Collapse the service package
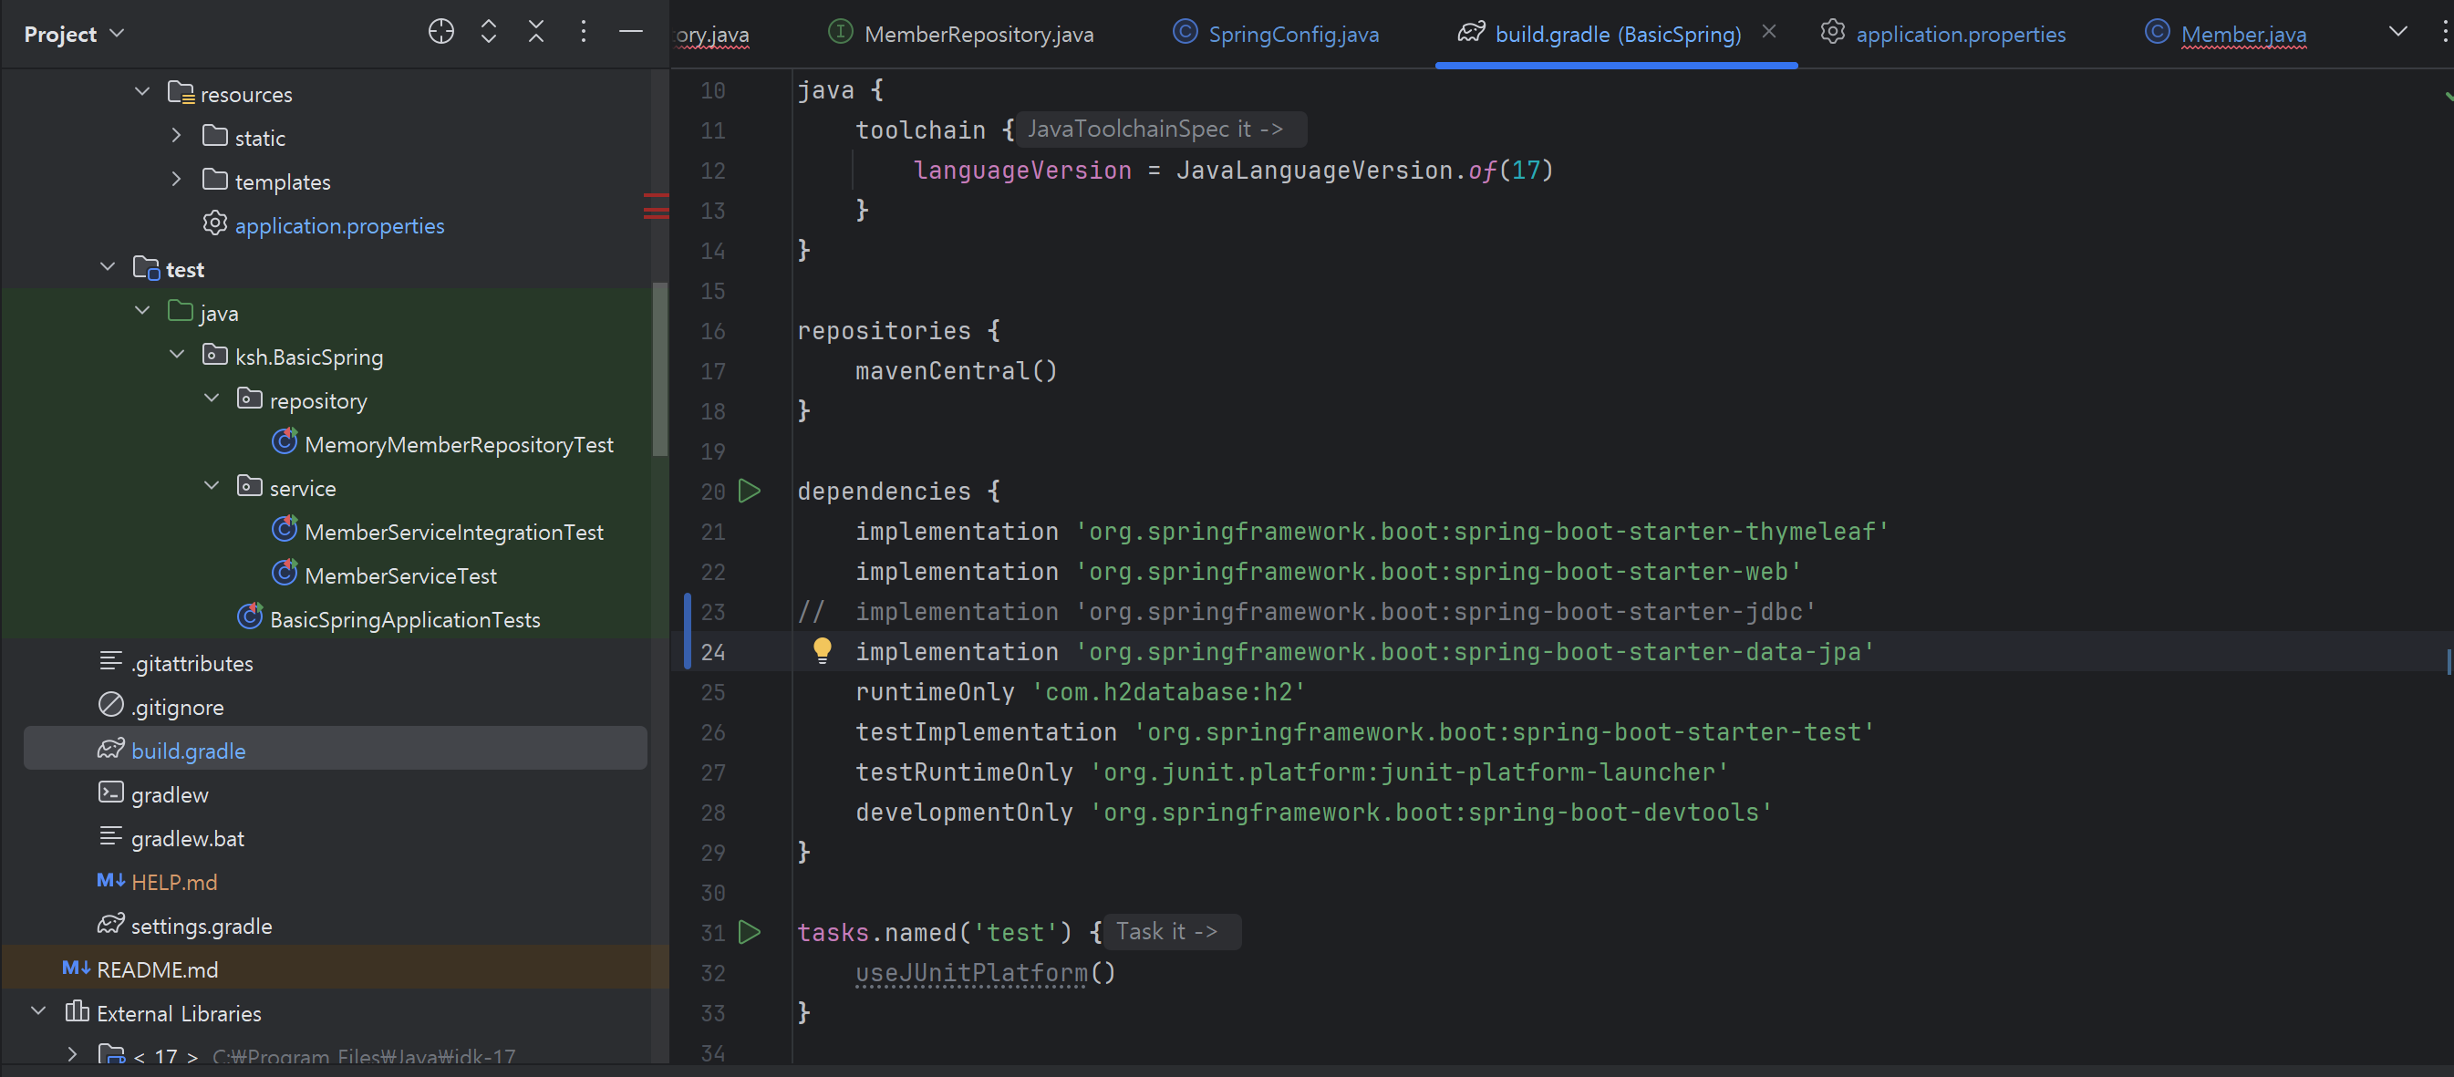Screen dimensions: 2454x1077 click(212, 487)
